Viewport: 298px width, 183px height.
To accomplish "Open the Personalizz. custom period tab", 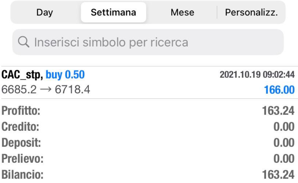I will 251,12.
